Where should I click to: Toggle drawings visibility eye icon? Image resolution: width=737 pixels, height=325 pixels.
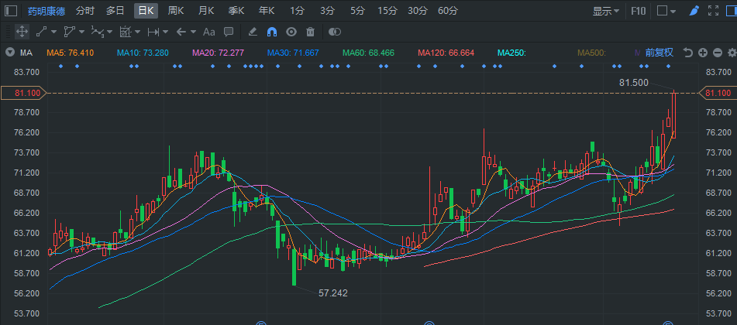pyautogui.click(x=291, y=32)
